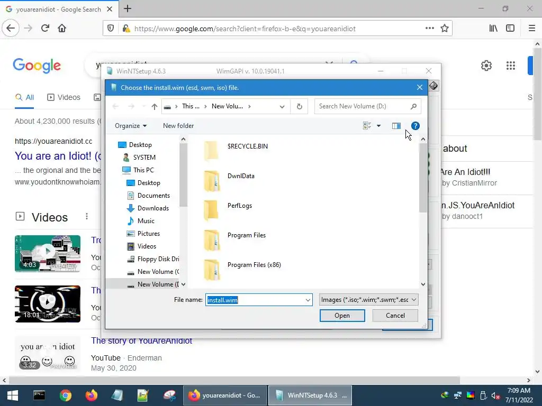This screenshot has width=542, height=406.
Task: Open Firefox page actions three-dot menu
Action: [430, 29]
